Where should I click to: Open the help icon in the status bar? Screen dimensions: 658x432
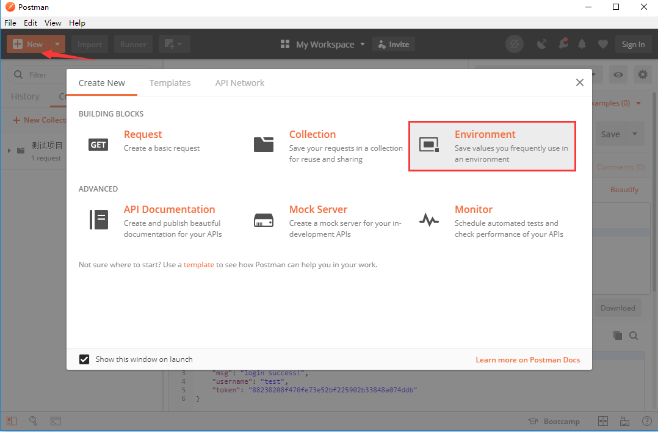[646, 421]
